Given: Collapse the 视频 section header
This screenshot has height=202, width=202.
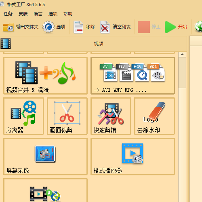Looking at the screenshot, I should click(x=93, y=44).
